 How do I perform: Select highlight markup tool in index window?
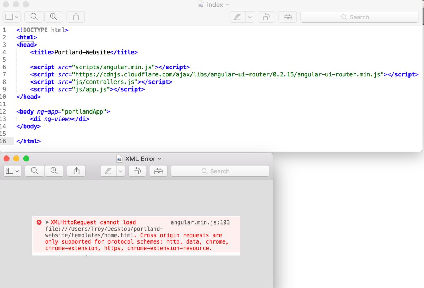point(238,17)
